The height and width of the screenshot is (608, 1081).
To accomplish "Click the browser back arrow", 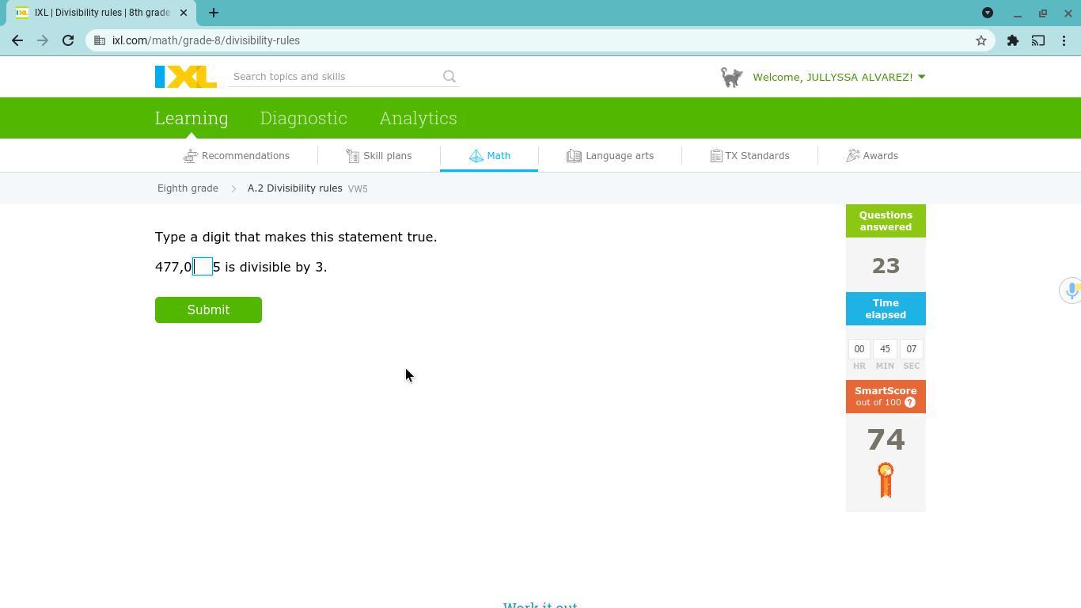I will click(x=17, y=40).
